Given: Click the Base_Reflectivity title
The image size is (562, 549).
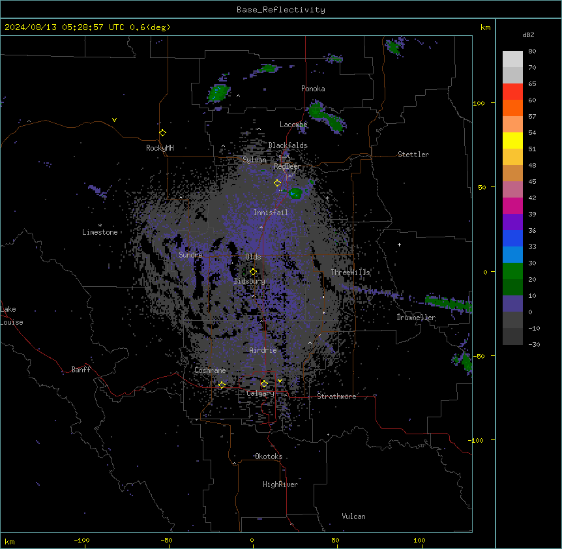Looking at the screenshot, I should 281,10.
